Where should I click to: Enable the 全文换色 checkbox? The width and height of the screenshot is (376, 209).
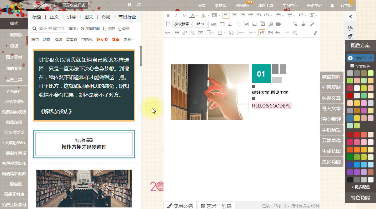(352, 66)
